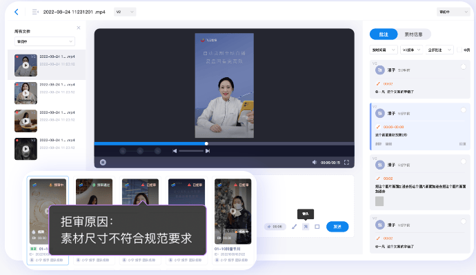Click the delete link on the highlighted comment
476x275 pixels.
click(x=378, y=144)
